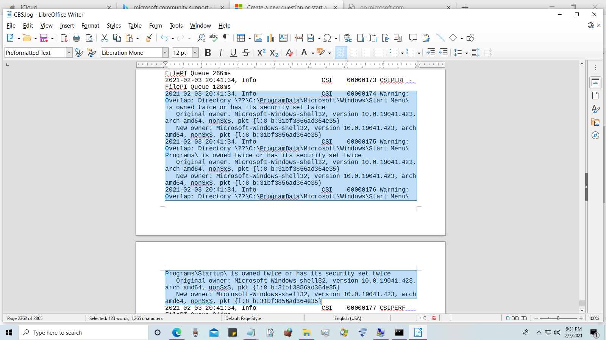
Task: Open the Paragraph Style dropdown
Action: [x=69, y=53]
